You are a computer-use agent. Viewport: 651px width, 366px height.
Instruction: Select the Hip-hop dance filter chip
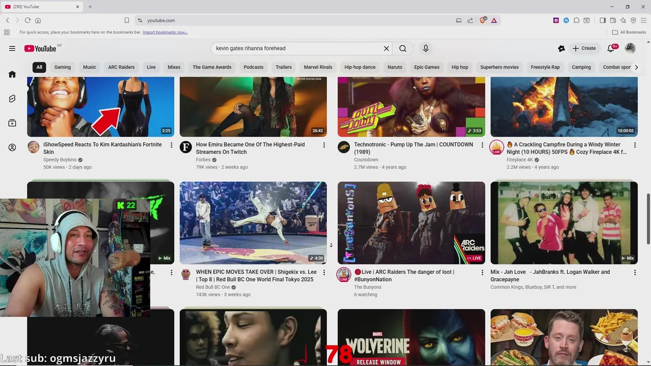pos(360,67)
